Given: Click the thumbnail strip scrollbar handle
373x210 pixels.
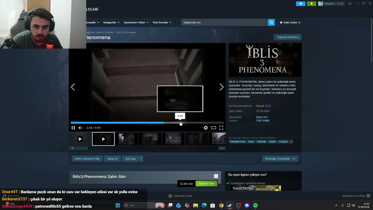Looking at the screenshot, I should pyautogui.click(x=82, y=148).
